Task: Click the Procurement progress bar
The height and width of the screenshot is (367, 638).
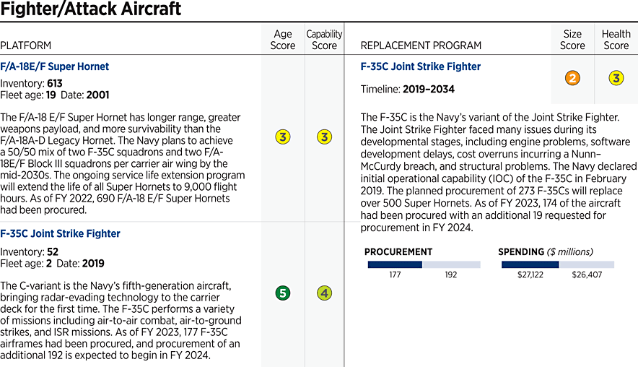Action: [x=424, y=265]
